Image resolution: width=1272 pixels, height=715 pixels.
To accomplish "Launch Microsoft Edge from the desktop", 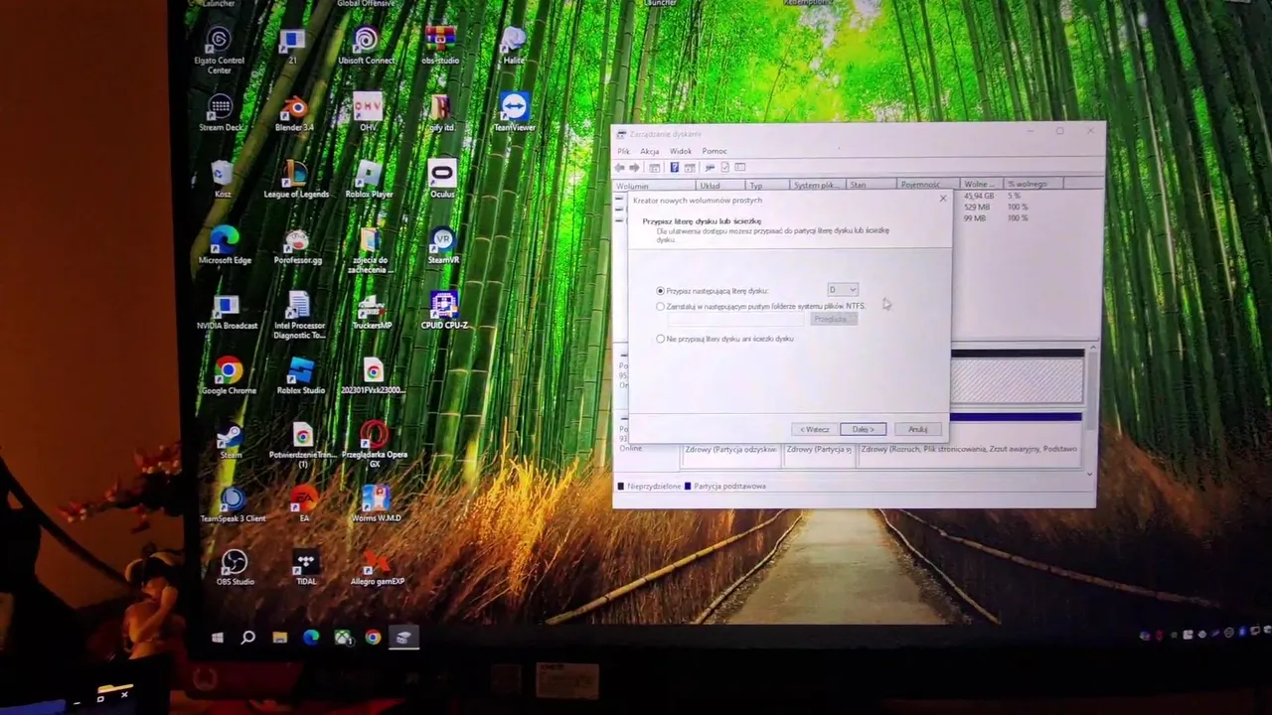I will 225,245.
